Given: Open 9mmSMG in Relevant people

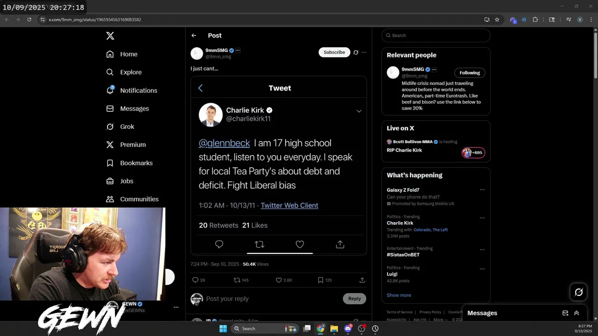Looking at the screenshot, I should (413, 70).
